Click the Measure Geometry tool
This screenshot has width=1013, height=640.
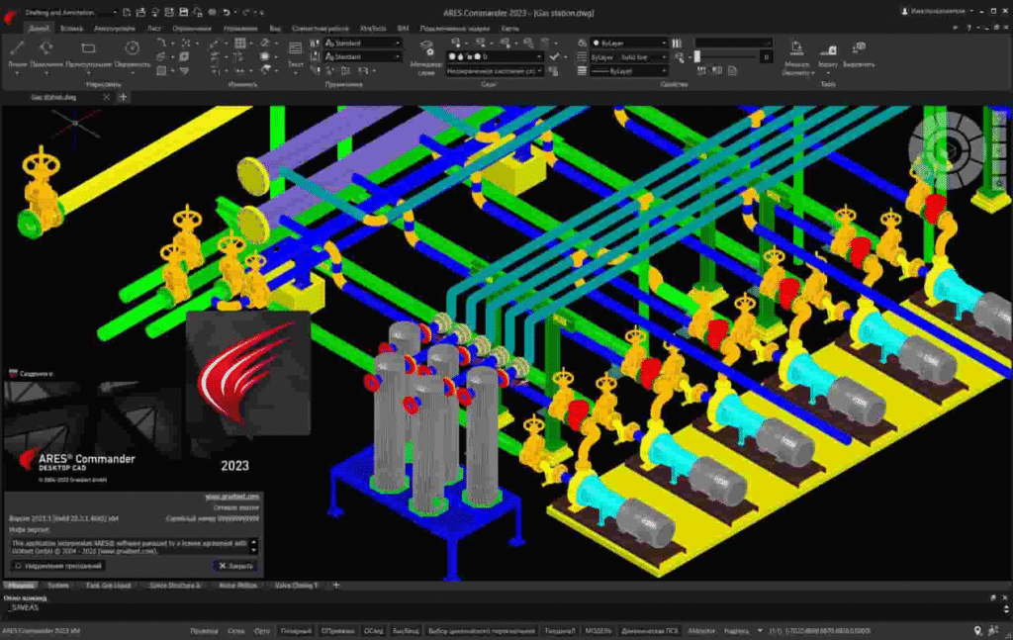click(x=797, y=53)
